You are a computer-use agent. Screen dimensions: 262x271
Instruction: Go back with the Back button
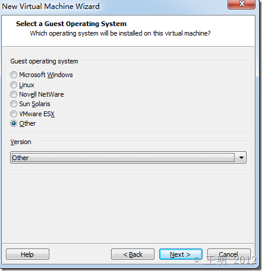tap(132, 254)
